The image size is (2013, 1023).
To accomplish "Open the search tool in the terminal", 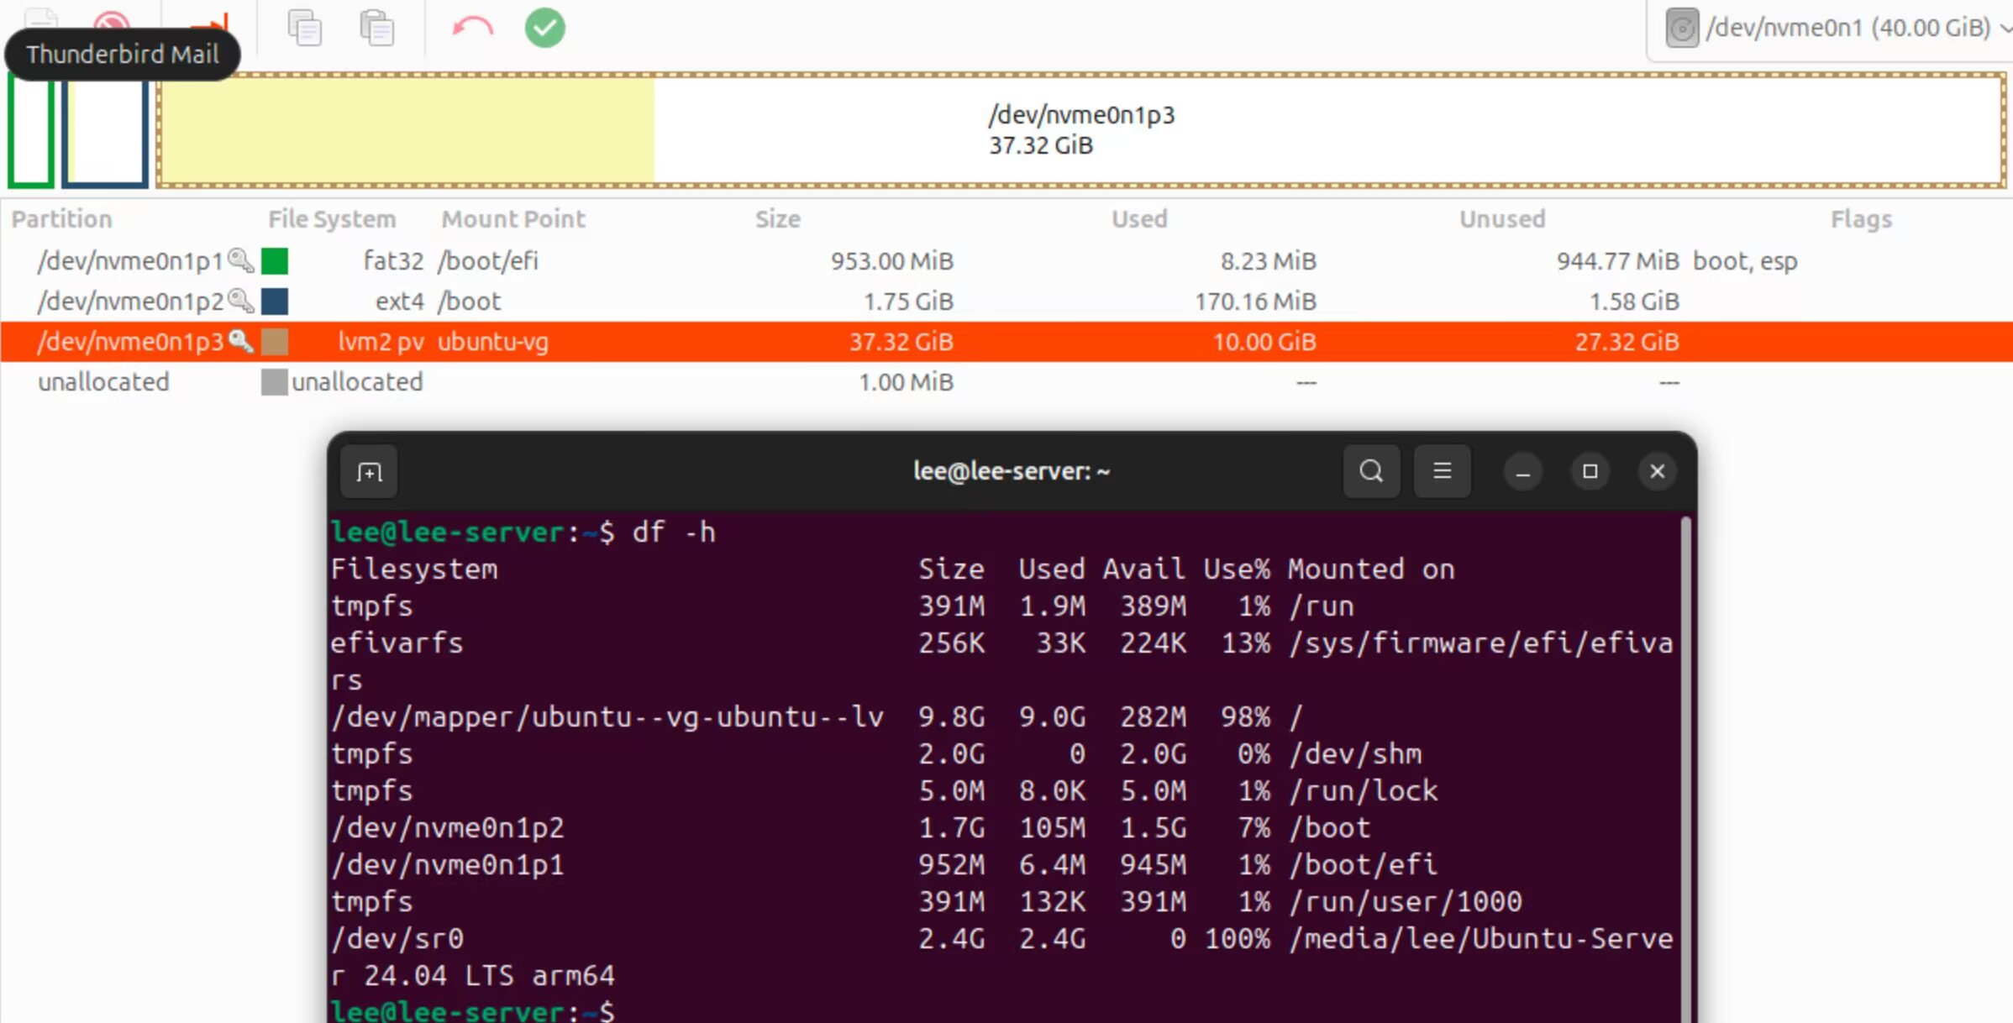I will click(x=1371, y=471).
